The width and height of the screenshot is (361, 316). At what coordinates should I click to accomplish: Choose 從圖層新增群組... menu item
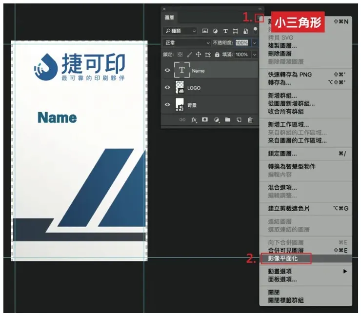point(306,103)
